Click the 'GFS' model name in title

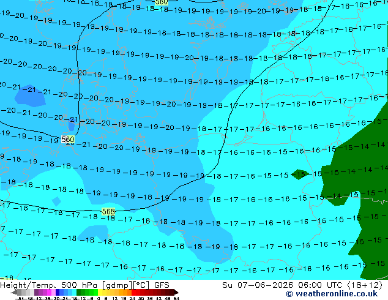[162, 285]
